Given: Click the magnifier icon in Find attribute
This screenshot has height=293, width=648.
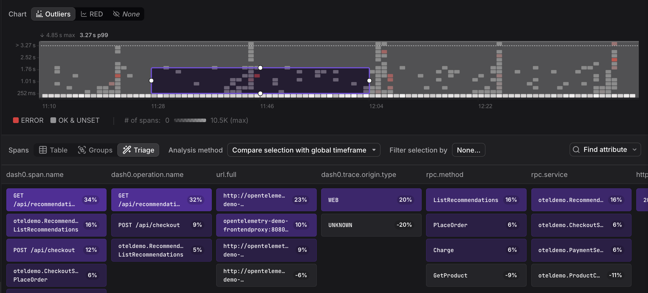Looking at the screenshot, I should click(576, 150).
